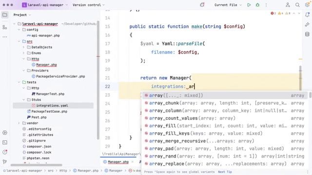Open the Code With Me icon
The image size is (312, 175).
click(x=288, y=5)
